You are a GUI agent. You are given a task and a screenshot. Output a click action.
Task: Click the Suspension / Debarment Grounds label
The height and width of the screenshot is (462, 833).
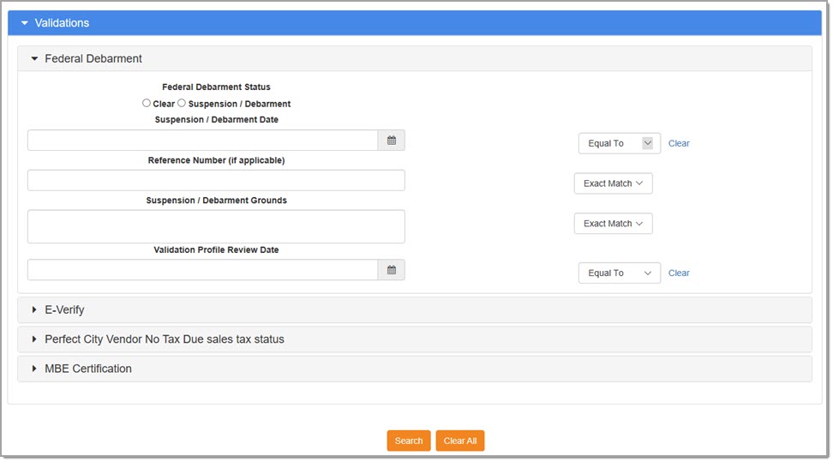[x=216, y=201]
